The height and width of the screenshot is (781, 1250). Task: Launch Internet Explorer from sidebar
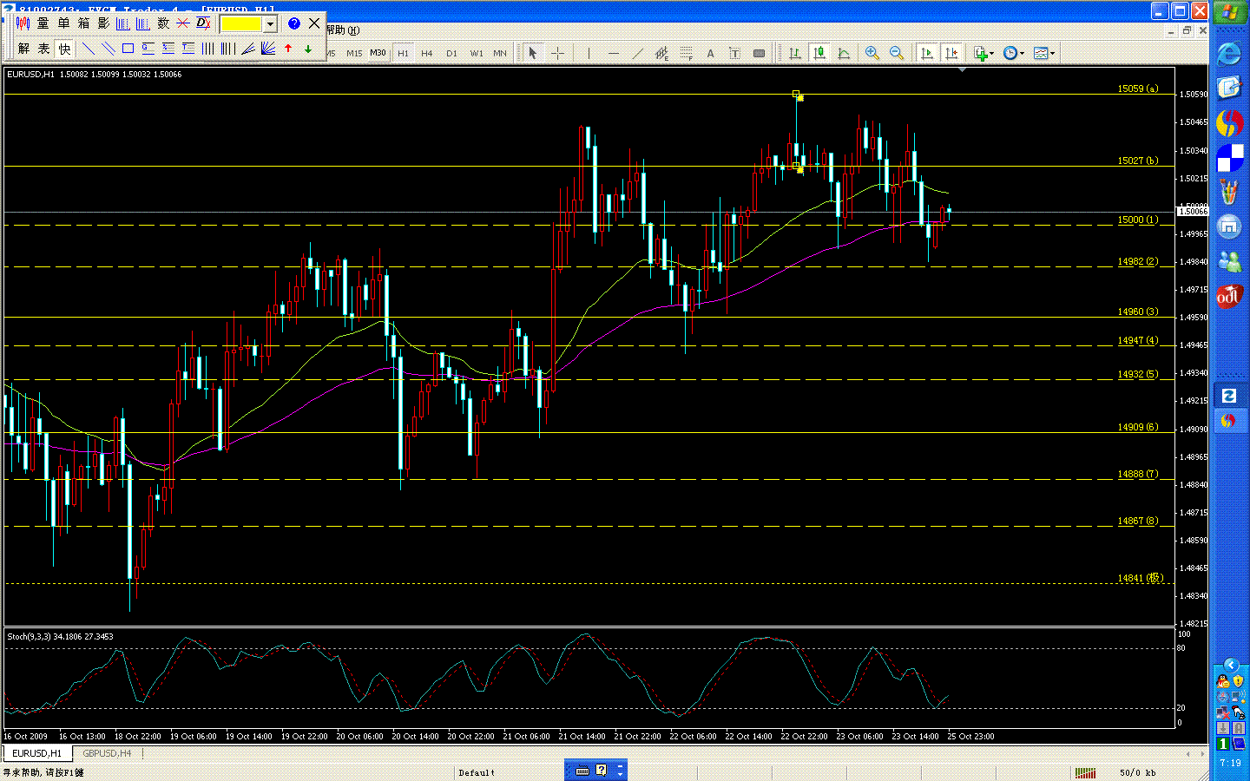pos(1229,54)
